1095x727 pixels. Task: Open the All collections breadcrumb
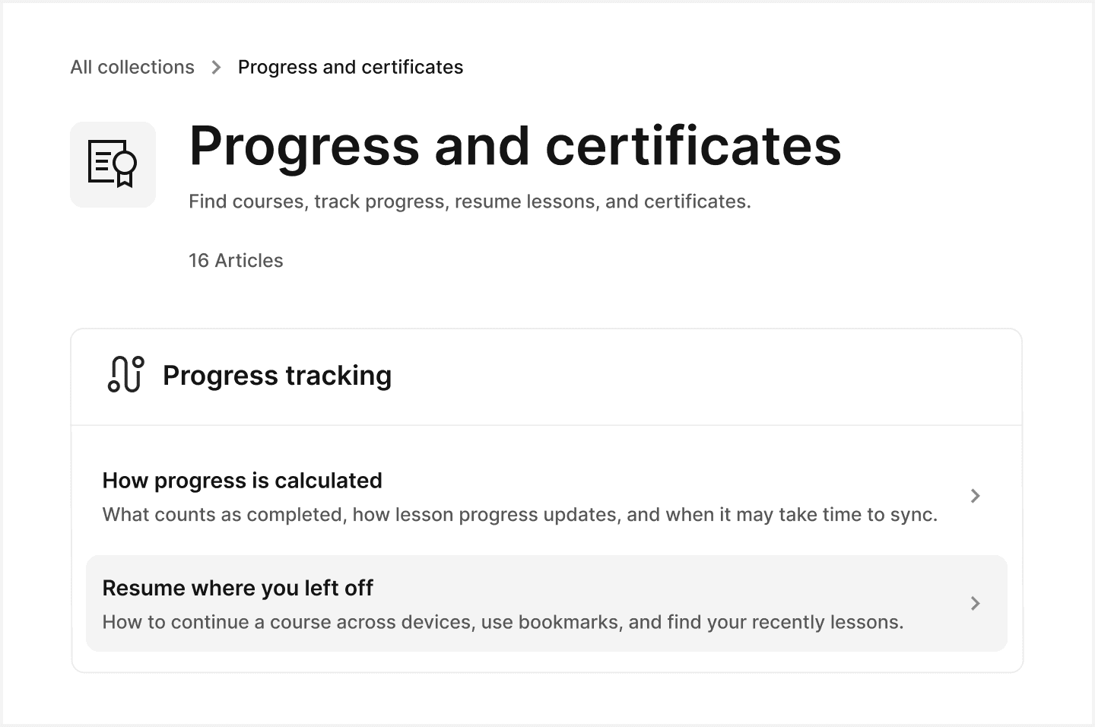[x=132, y=67]
